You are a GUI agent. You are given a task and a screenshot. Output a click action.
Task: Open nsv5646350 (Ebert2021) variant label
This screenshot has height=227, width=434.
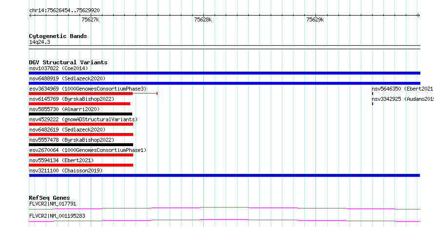pyautogui.click(x=403, y=89)
